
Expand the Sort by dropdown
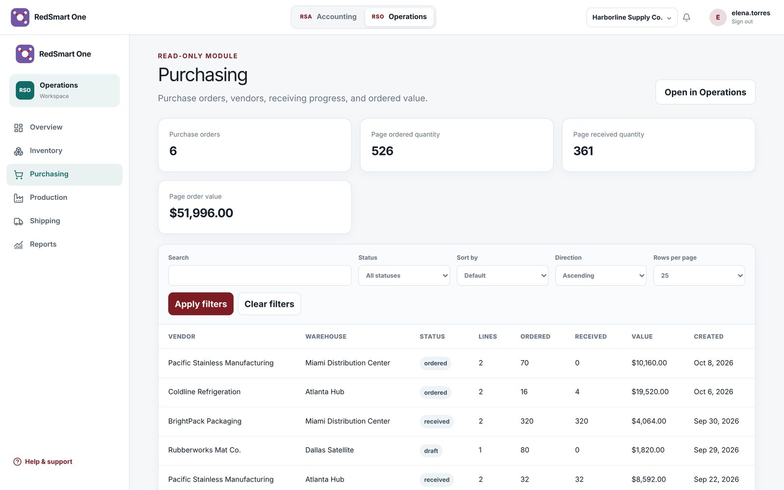(502, 275)
